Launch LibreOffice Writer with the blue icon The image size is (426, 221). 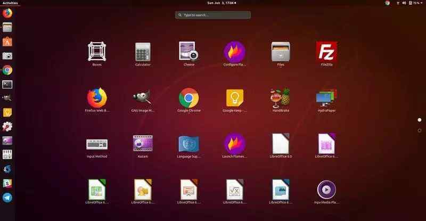[x=281, y=192]
